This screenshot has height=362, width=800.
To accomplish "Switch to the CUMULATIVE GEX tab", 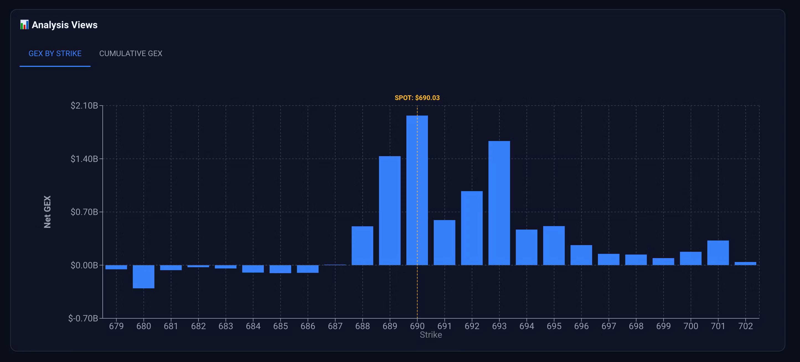I will point(131,54).
